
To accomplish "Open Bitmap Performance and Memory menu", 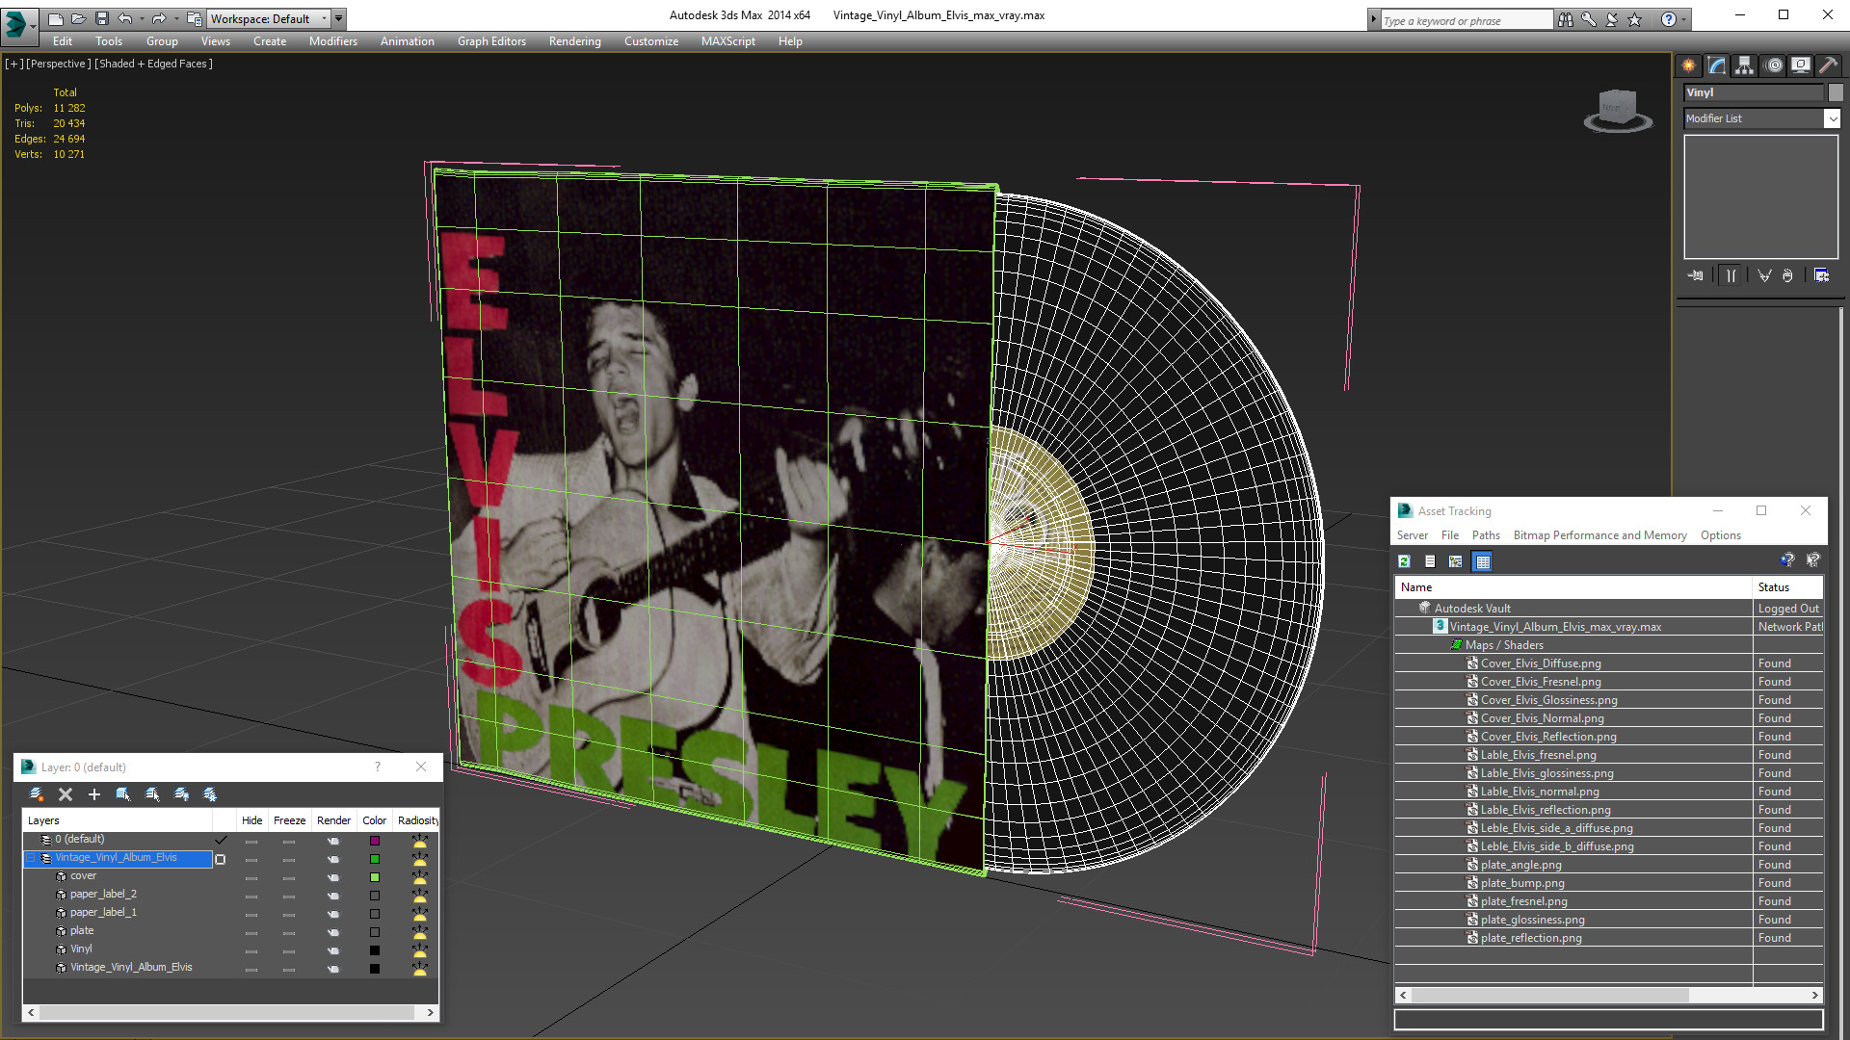I will pos(1599,535).
